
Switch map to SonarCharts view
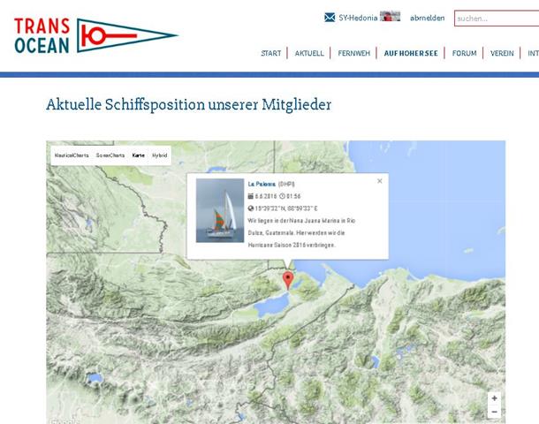[110, 155]
